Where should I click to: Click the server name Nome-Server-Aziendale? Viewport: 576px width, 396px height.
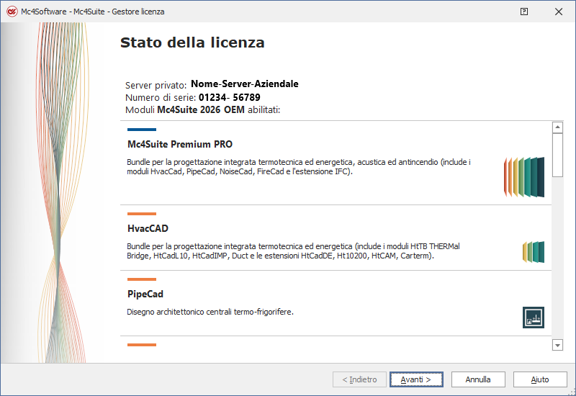244,84
